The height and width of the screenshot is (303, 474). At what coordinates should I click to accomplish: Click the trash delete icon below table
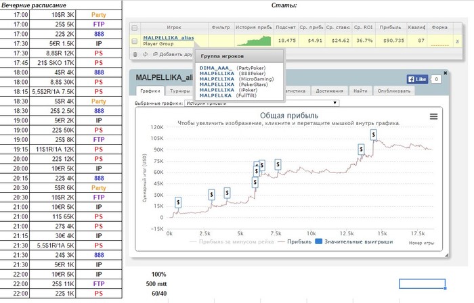coord(135,54)
